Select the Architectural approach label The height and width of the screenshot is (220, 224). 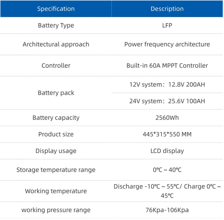[x=56, y=44]
